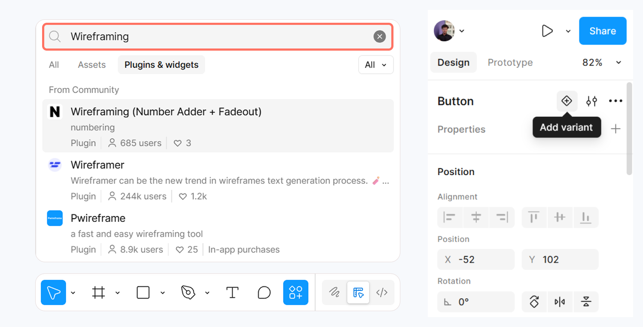Switch to Draw mode

(334, 293)
